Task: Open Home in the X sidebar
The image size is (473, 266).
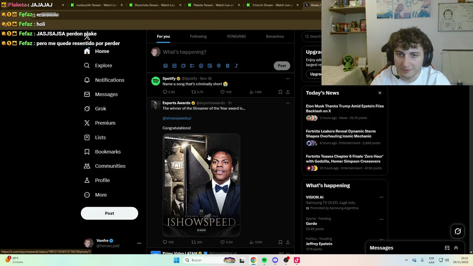Action: (x=97, y=51)
